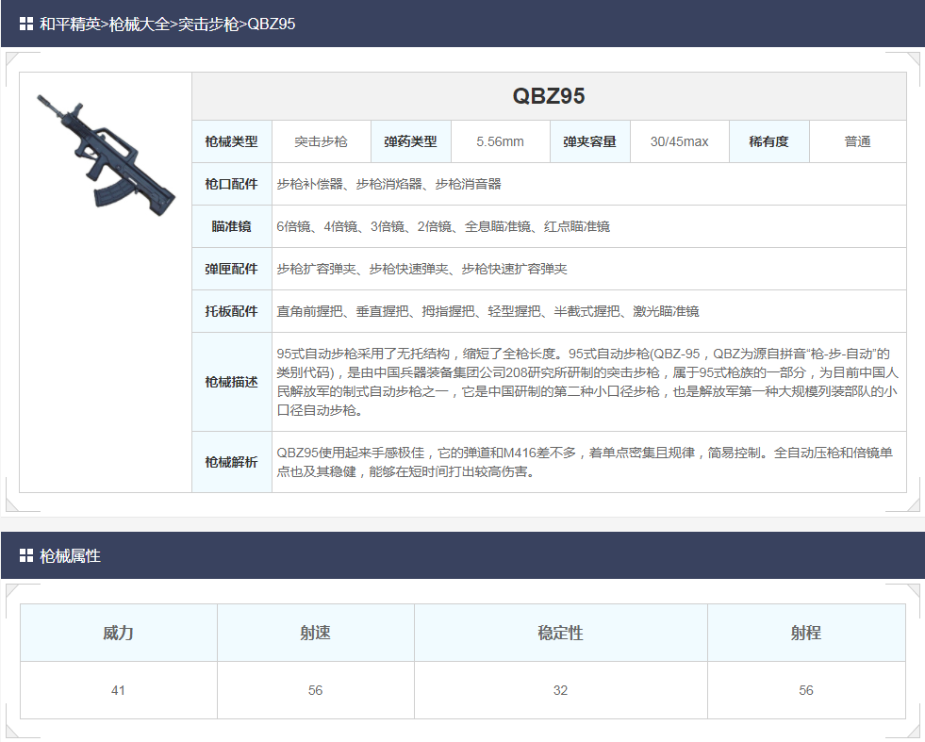Image resolution: width=925 pixels, height=742 pixels.
Task: Select the 射速 value 56
Action: 316,690
